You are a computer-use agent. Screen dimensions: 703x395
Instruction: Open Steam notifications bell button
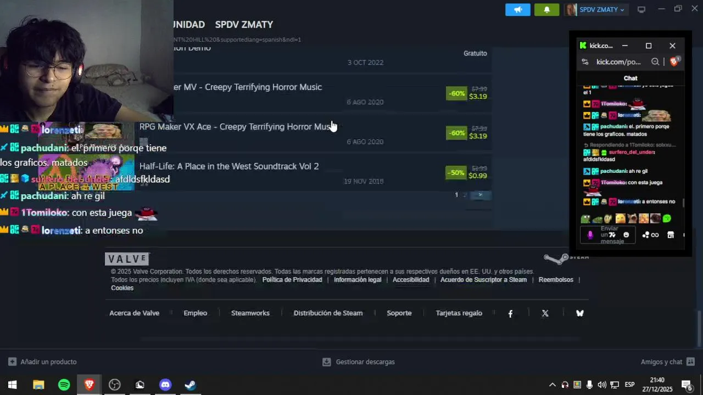click(x=546, y=9)
